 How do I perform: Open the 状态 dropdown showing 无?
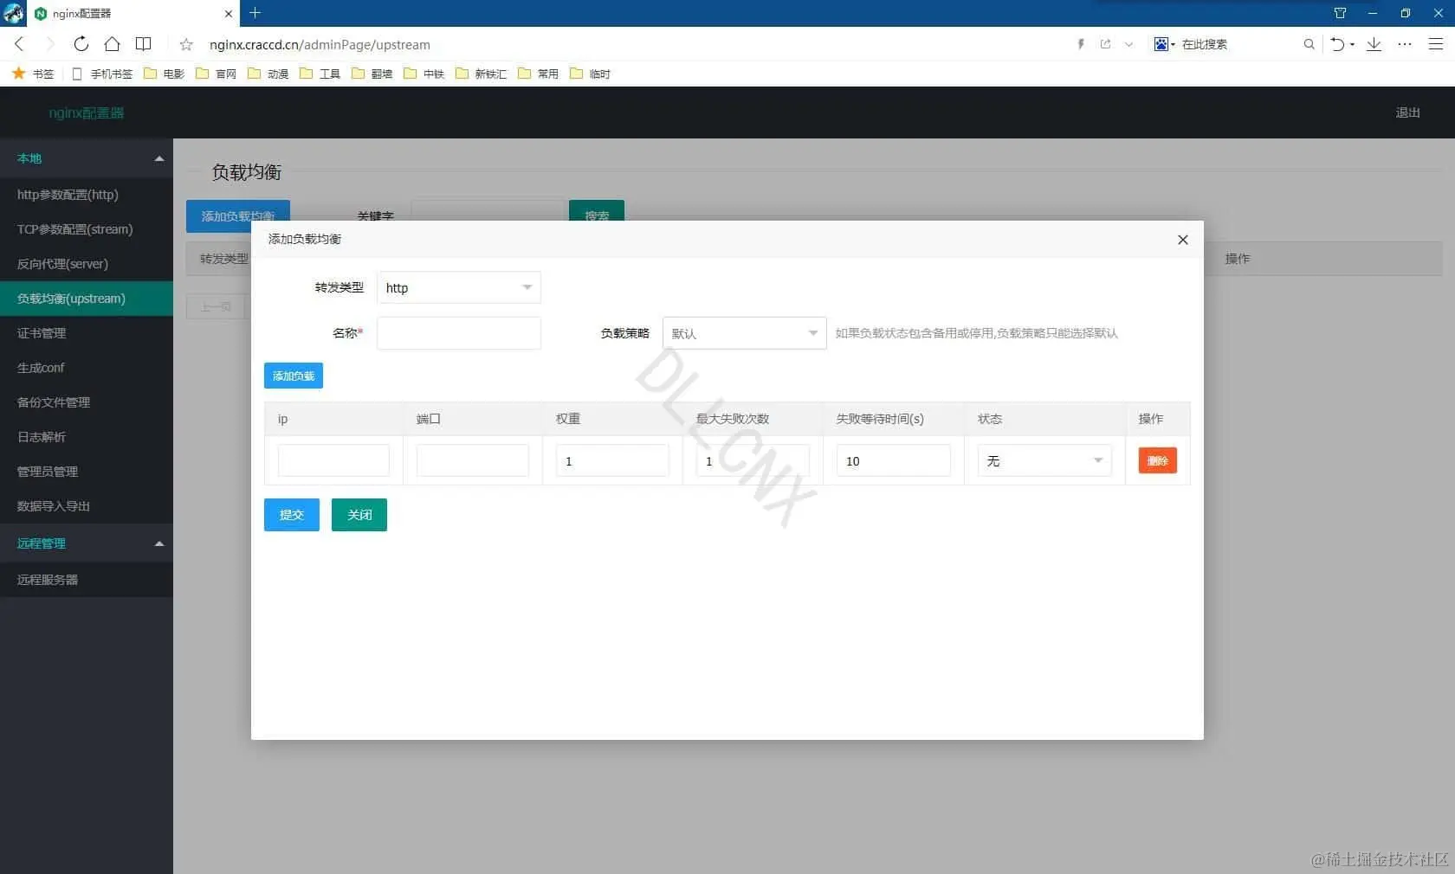(x=1043, y=460)
